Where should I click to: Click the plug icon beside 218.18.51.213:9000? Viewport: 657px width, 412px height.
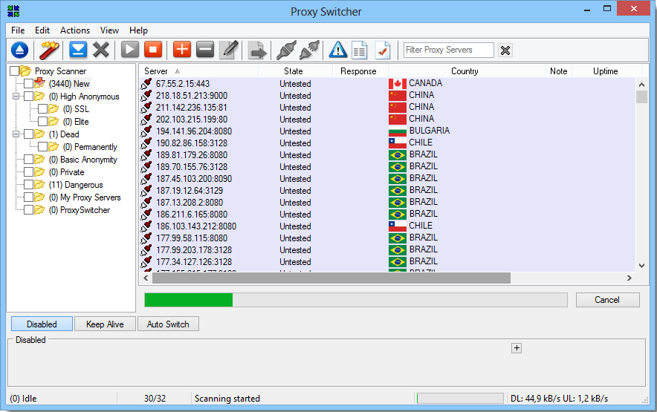point(146,96)
